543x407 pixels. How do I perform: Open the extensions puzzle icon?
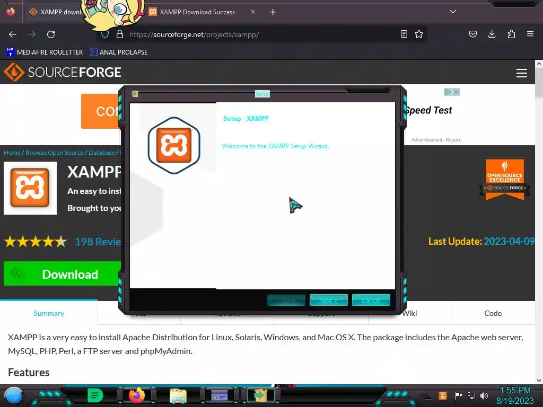511,34
